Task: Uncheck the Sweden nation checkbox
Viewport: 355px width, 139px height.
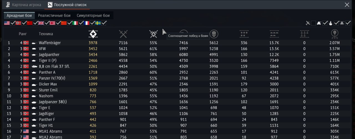Action: click(104, 23)
